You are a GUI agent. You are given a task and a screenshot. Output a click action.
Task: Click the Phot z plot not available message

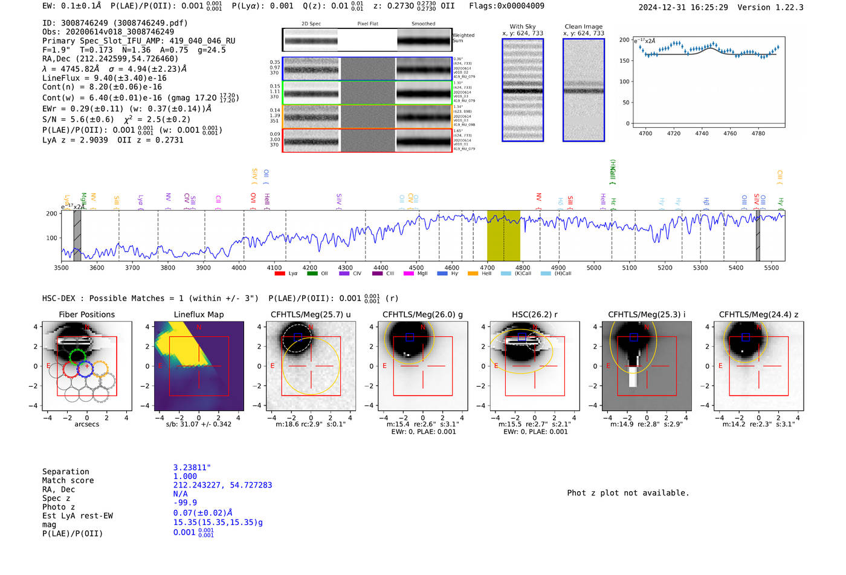pos(628,493)
